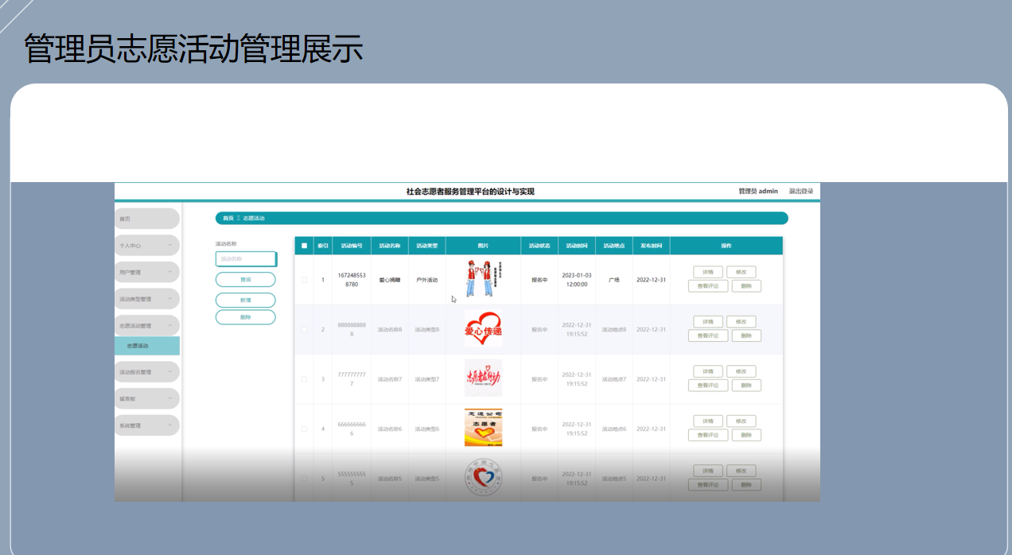Open the 留言板 sidebar menu
The height and width of the screenshot is (555, 1012).
146,398
